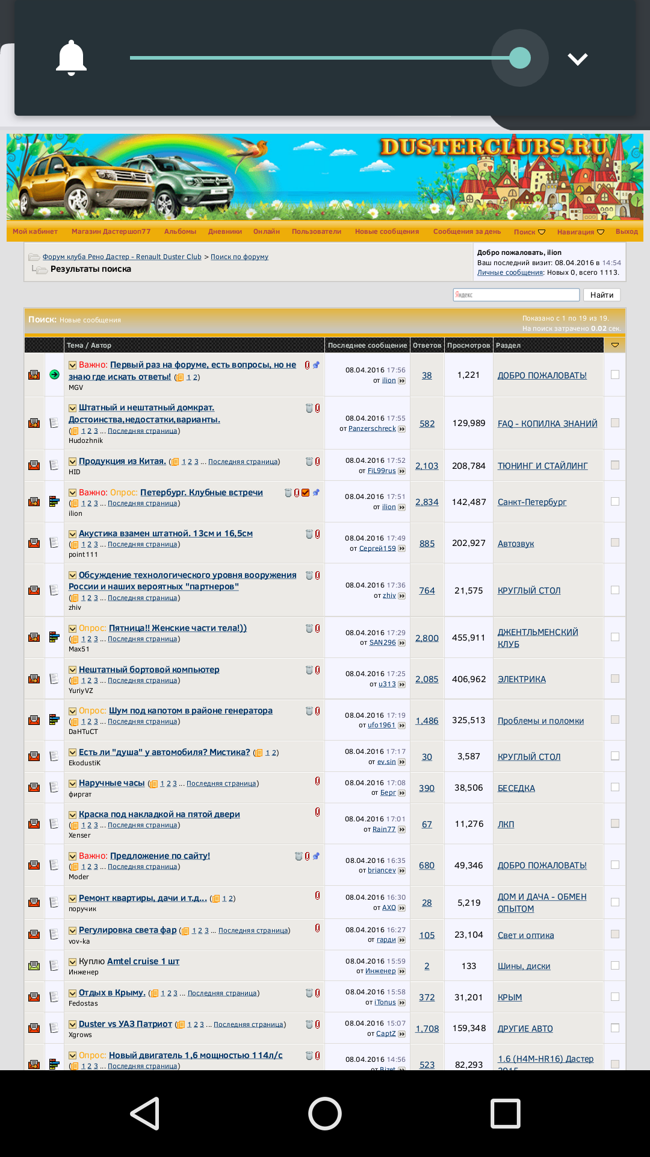Check the box for Наручные часы thread
Image resolution: width=650 pixels, height=1157 pixels.
click(x=615, y=787)
